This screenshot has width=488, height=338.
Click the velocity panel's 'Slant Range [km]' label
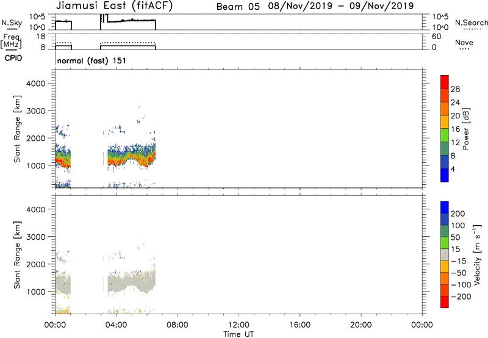click(x=17, y=255)
